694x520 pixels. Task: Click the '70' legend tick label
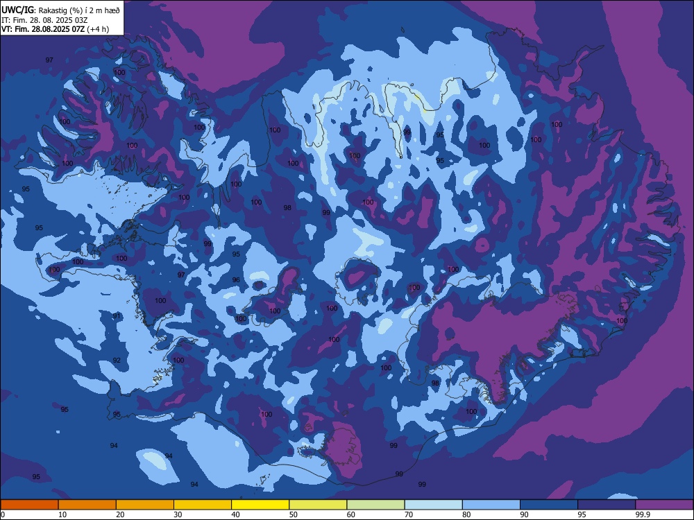[409, 514]
